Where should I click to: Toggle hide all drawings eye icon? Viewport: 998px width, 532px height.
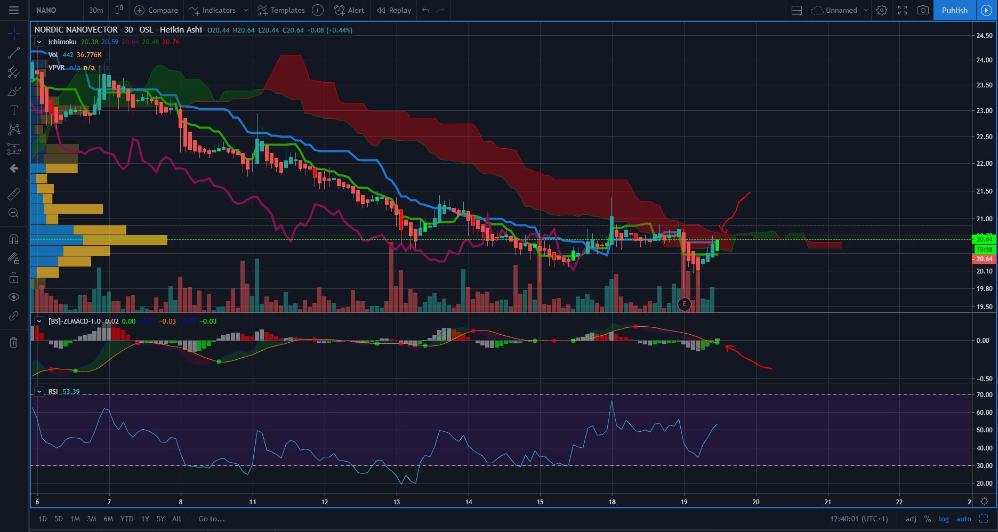14,297
